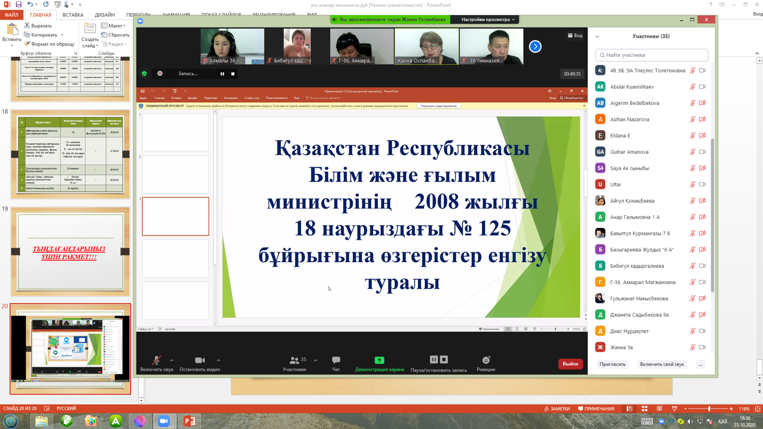Open the Zoom app in the taskbar

163,421
